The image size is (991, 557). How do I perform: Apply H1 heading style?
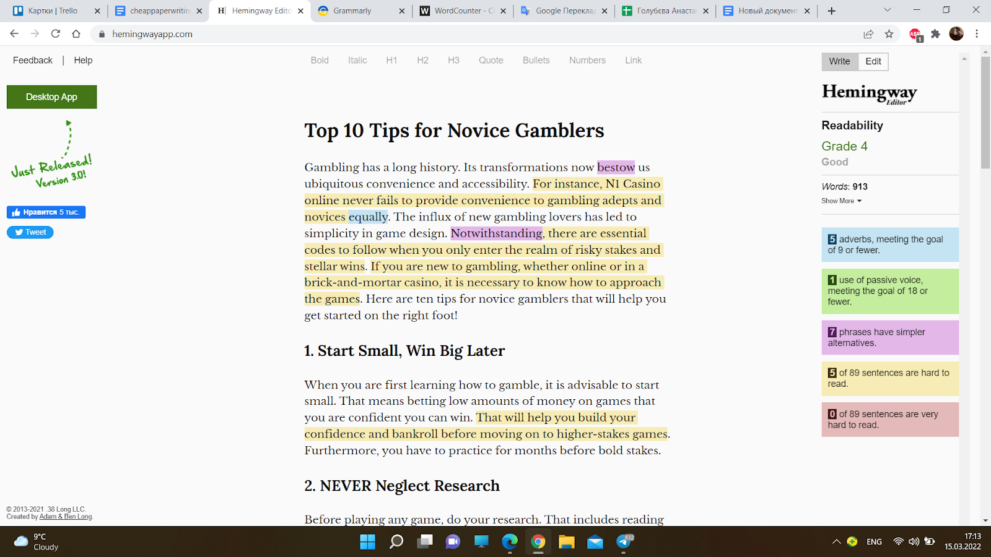[x=391, y=60]
